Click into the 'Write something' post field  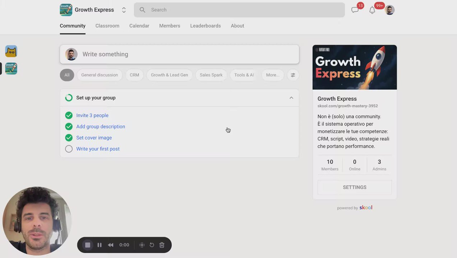[x=179, y=54]
